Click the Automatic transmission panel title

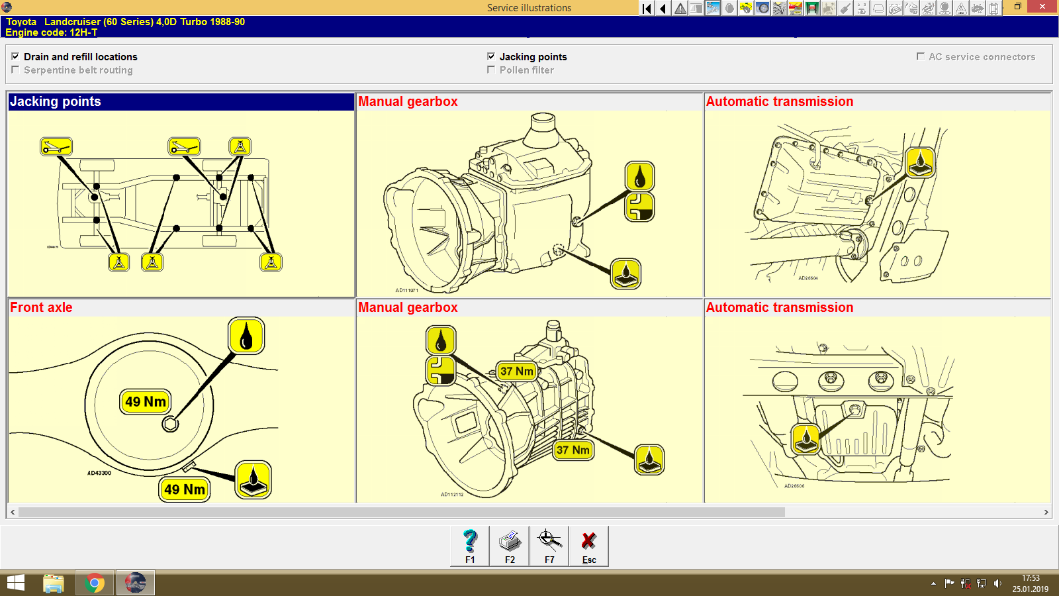780,102
